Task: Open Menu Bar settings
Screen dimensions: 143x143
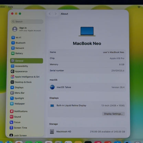Action: tap(18, 93)
